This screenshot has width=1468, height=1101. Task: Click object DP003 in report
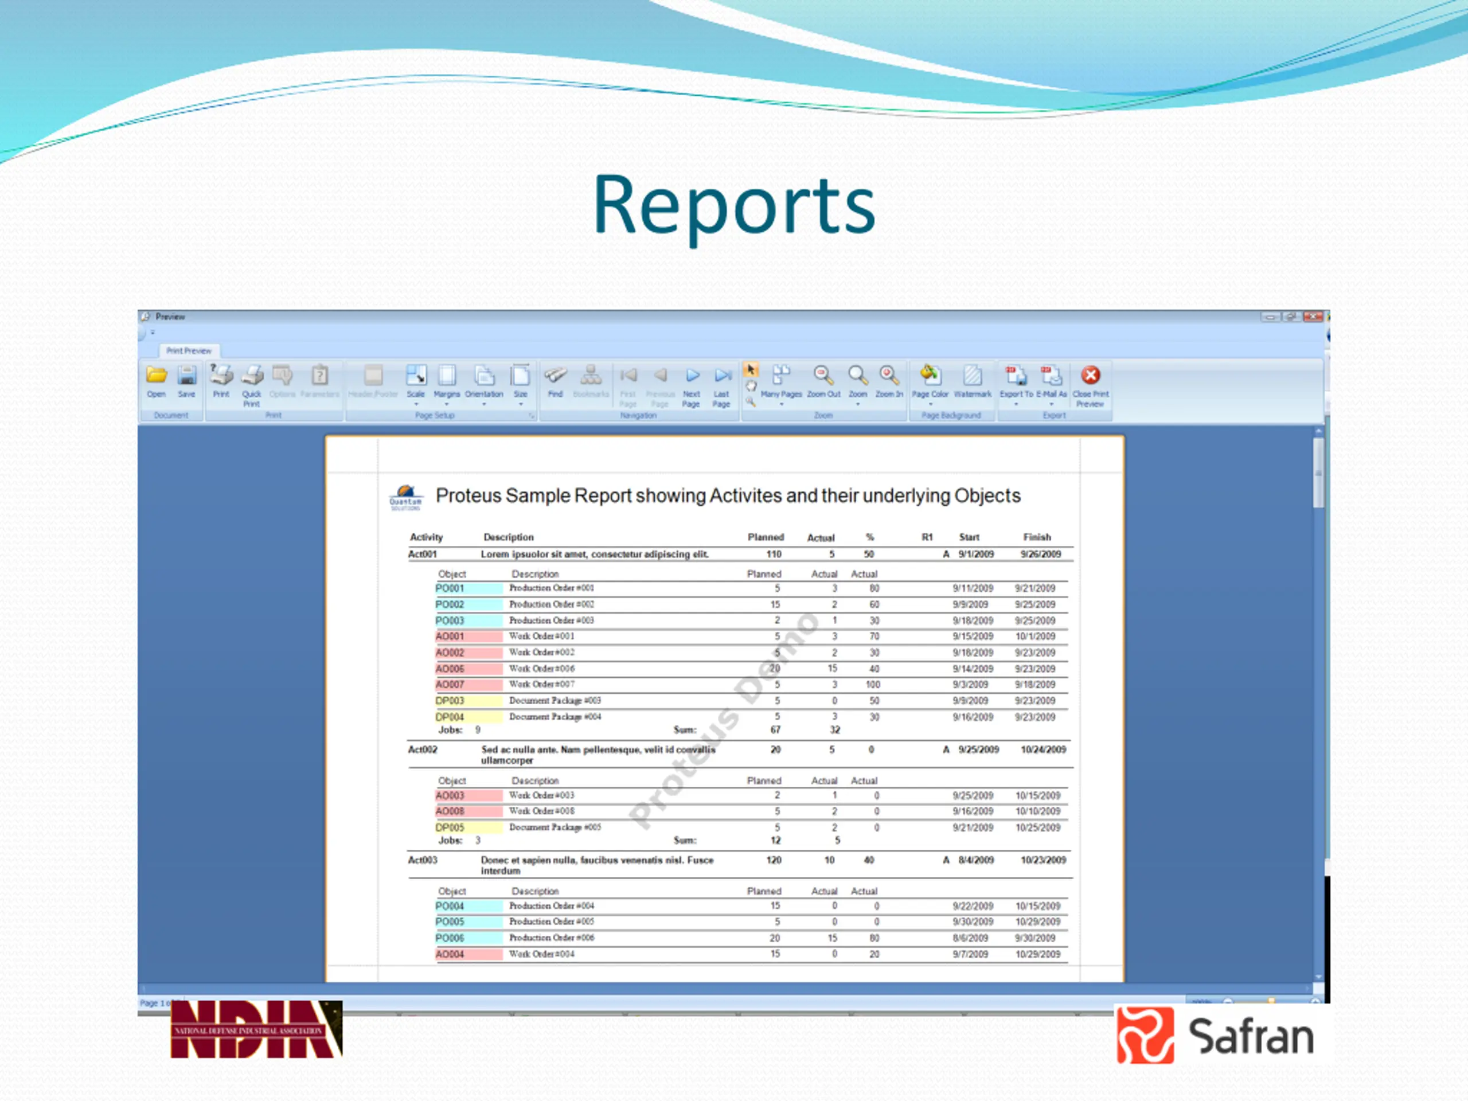tap(450, 701)
